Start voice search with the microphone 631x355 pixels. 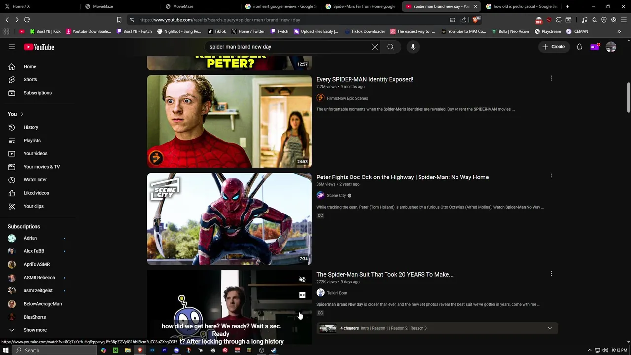coord(413,47)
